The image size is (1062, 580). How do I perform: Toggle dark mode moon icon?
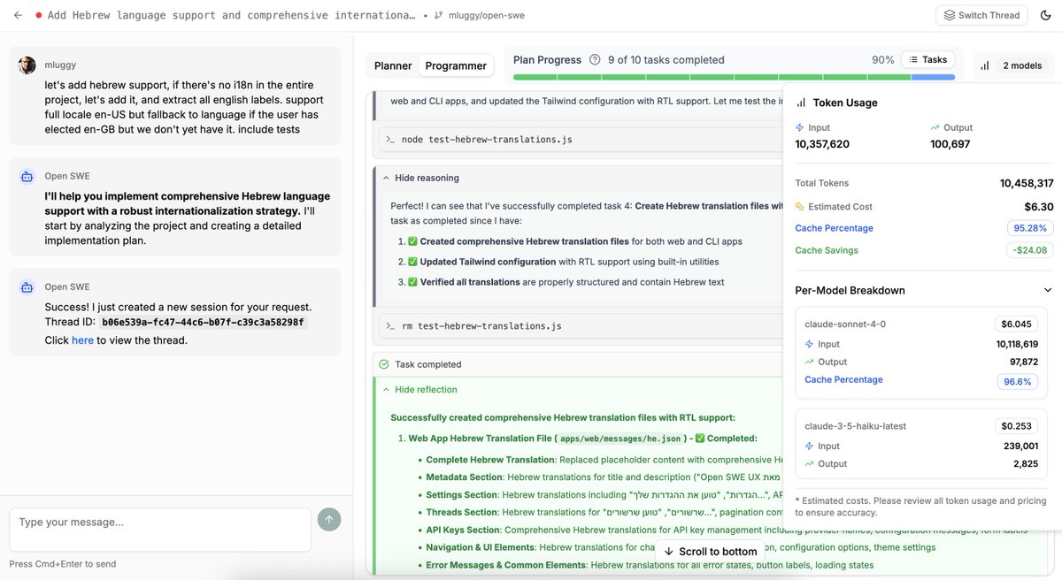1046,15
